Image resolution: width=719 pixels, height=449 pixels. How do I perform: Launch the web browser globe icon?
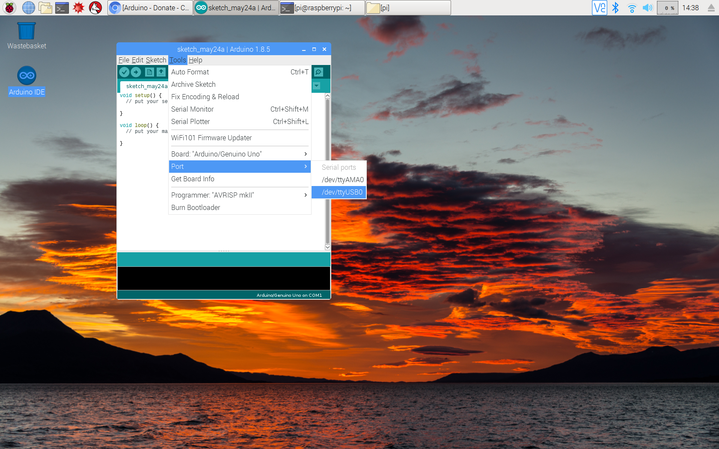pos(28,8)
